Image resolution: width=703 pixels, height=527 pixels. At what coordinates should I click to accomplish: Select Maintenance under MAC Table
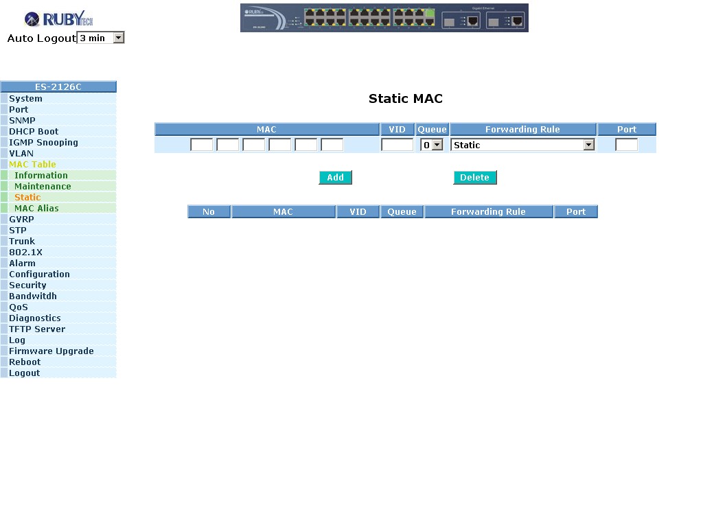coord(59,187)
